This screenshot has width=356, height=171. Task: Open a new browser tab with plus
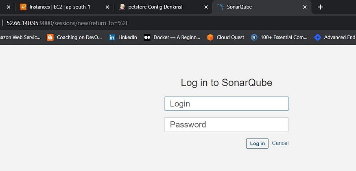[320, 7]
